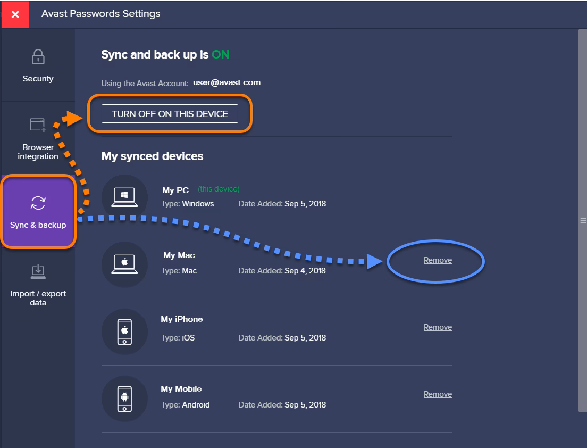The height and width of the screenshot is (448, 587).
Task: Click the iPhone device icon
Action: coord(124,331)
